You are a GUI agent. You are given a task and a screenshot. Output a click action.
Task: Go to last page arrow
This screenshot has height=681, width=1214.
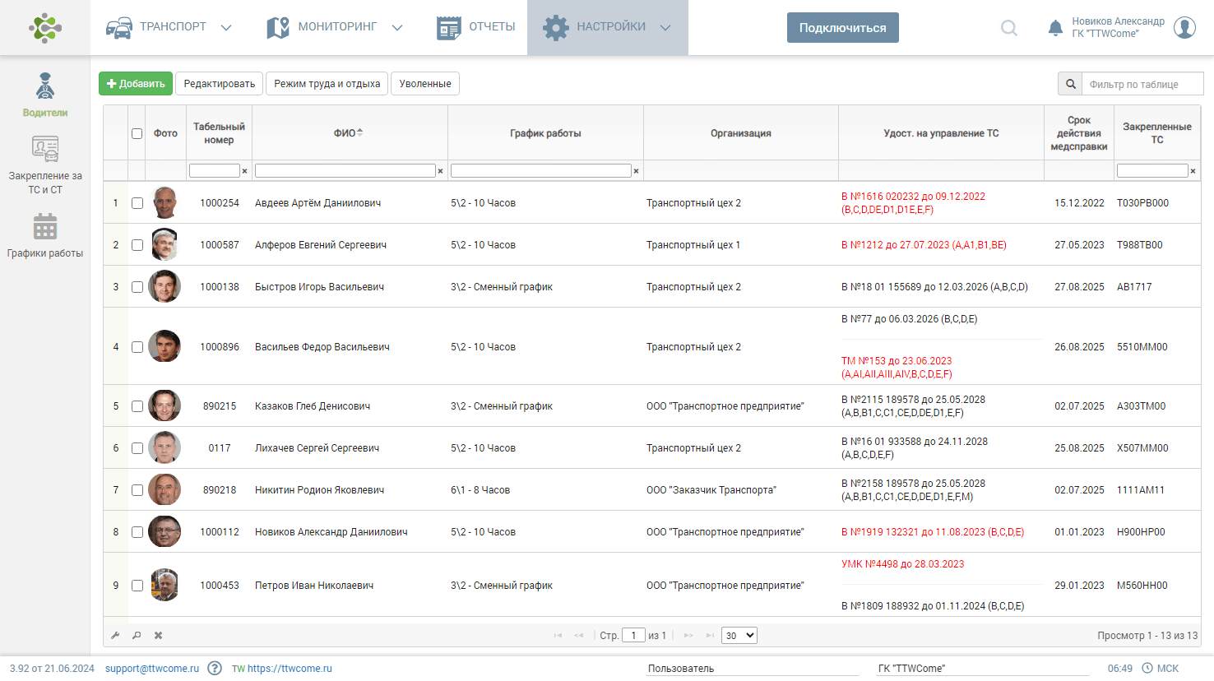click(x=710, y=636)
